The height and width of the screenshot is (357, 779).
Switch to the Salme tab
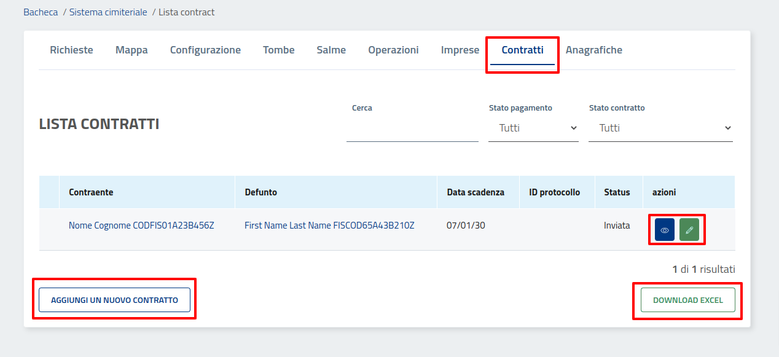pyautogui.click(x=331, y=50)
